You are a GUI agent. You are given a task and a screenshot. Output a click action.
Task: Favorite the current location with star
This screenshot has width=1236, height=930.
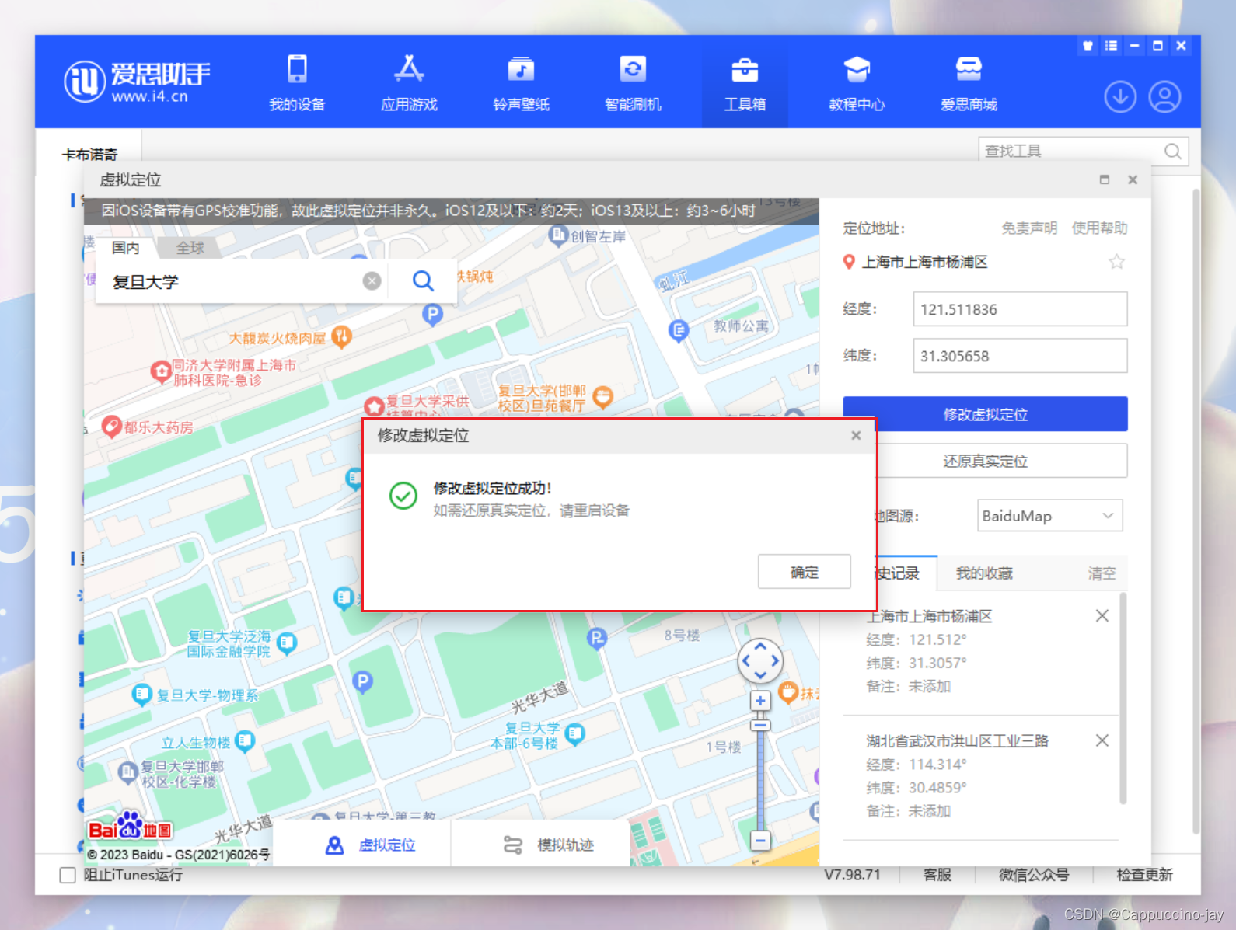(1116, 262)
